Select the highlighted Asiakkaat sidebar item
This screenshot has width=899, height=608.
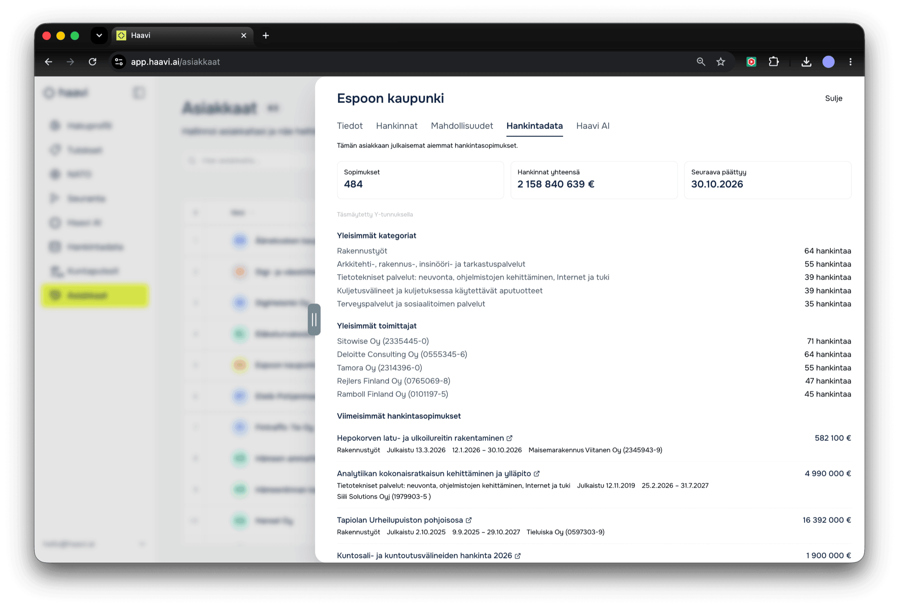pos(95,295)
